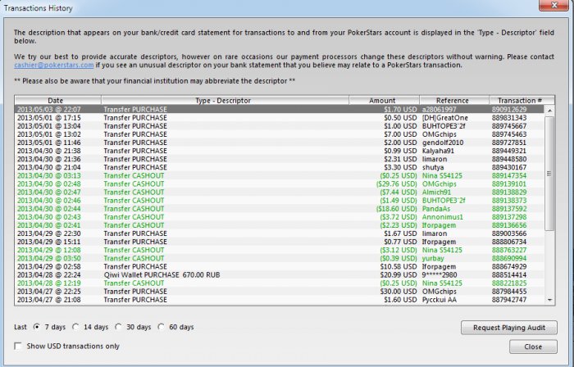Select the shutya transaction row

pos(280,167)
